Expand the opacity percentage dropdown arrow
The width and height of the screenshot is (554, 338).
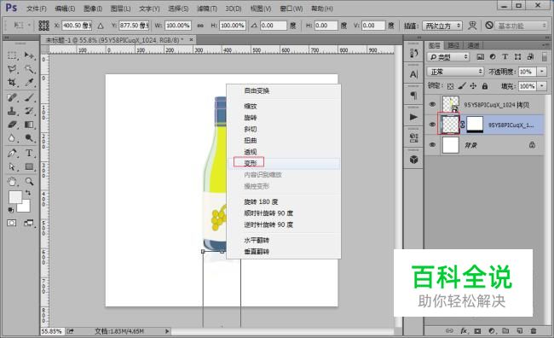point(542,72)
